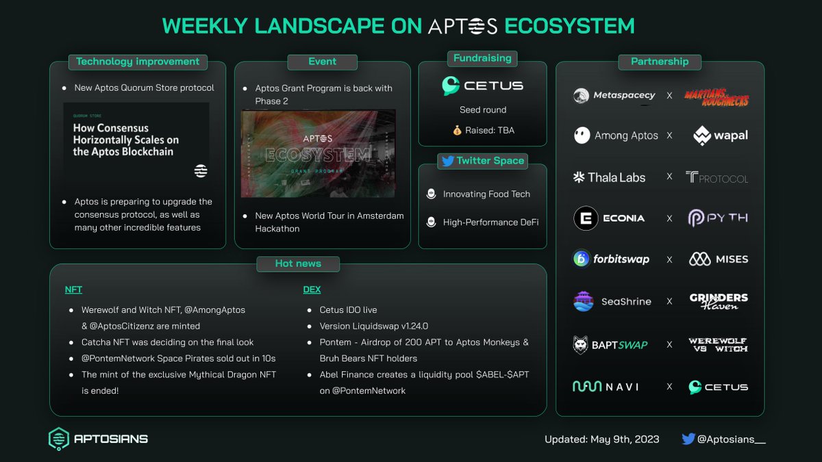Select the Partnership section header

tap(660, 62)
